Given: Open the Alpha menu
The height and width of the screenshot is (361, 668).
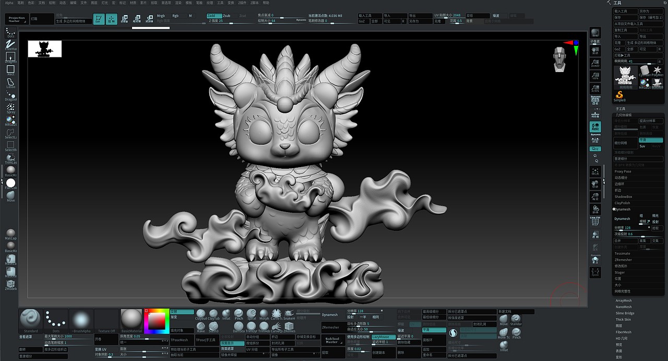Looking at the screenshot, I should tap(9, 3).
